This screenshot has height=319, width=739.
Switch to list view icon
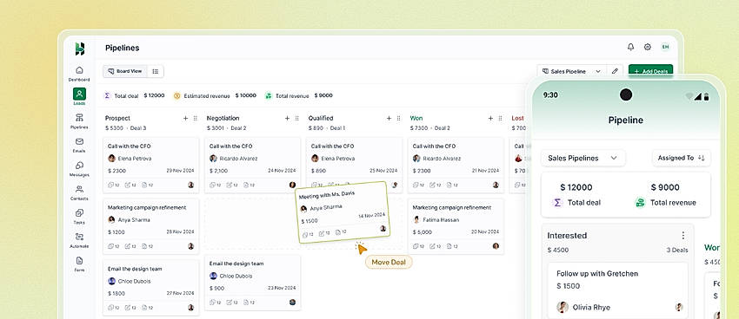coord(156,71)
